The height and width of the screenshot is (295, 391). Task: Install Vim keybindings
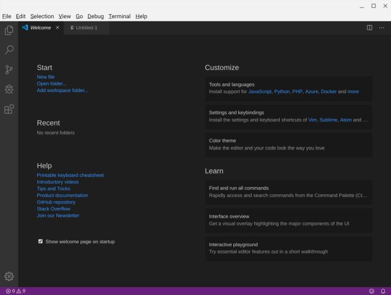(x=312, y=120)
